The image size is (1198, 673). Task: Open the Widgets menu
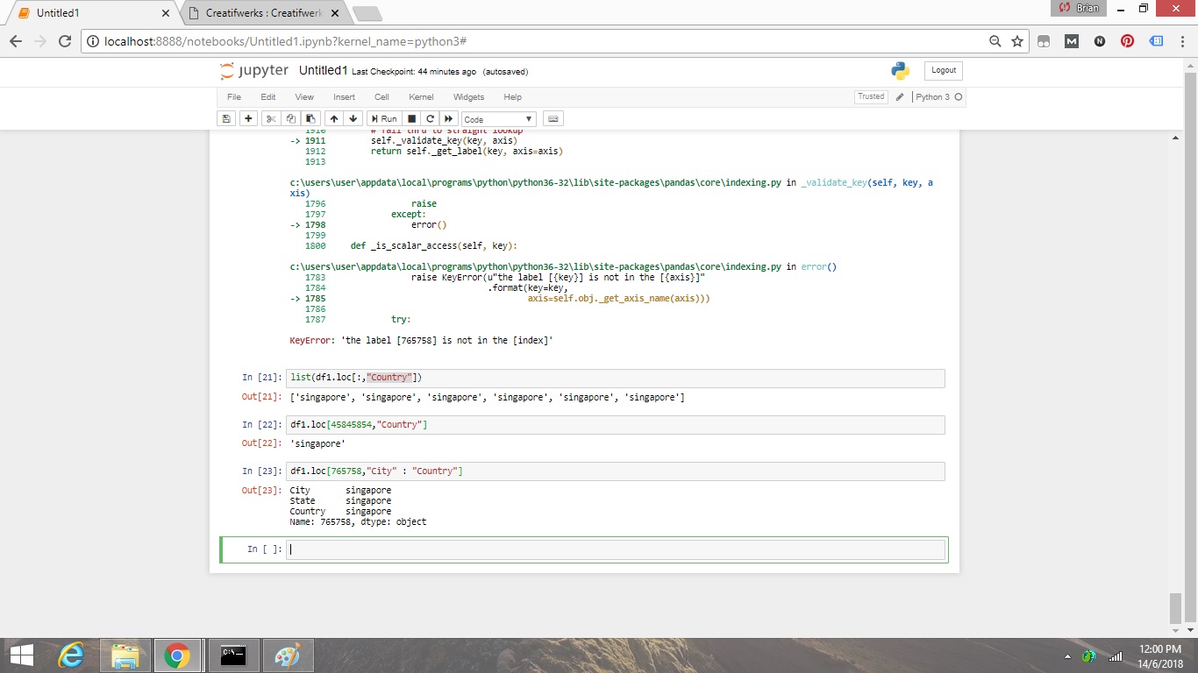[468, 97]
